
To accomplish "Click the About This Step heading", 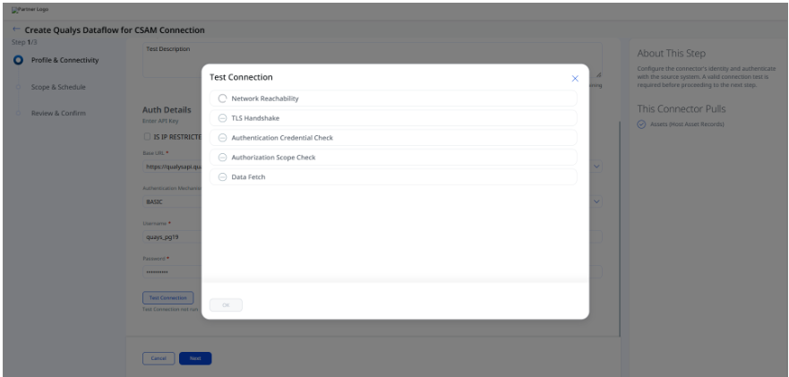I will click(672, 54).
